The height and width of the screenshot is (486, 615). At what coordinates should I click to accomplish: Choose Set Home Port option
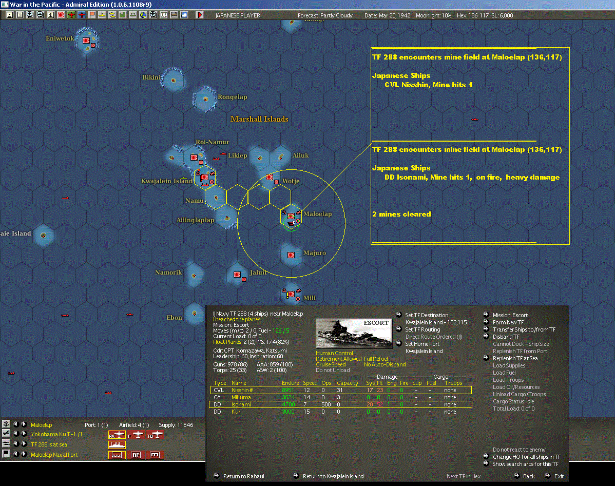422,344
